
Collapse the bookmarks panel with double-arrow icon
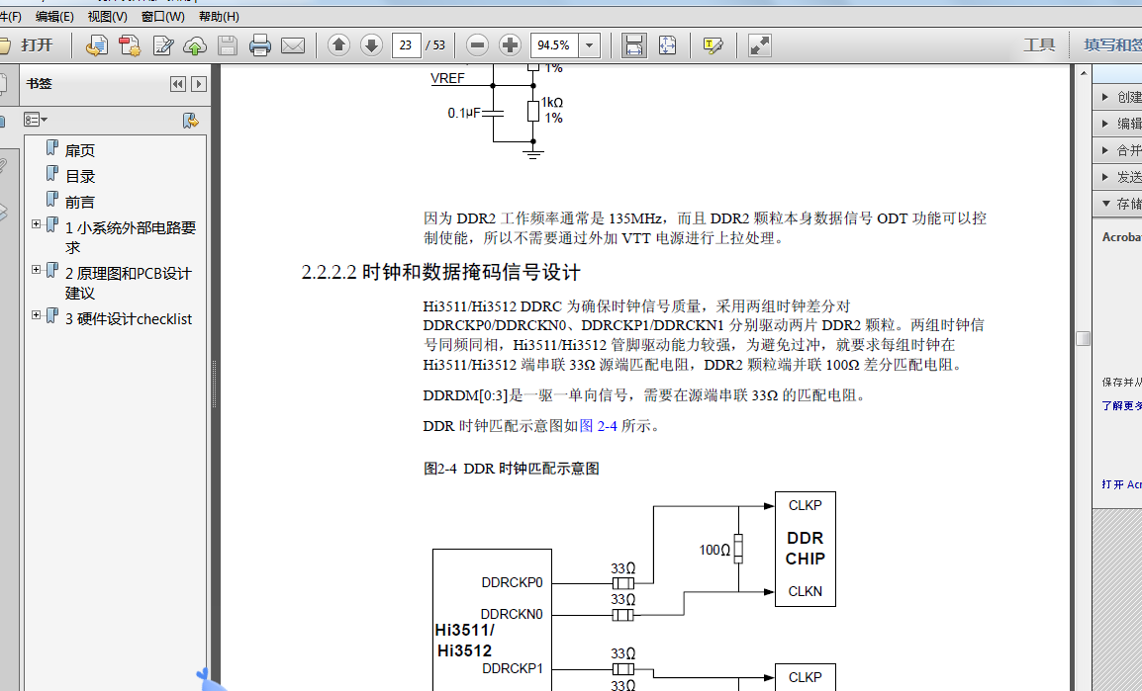pyautogui.click(x=178, y=84)
